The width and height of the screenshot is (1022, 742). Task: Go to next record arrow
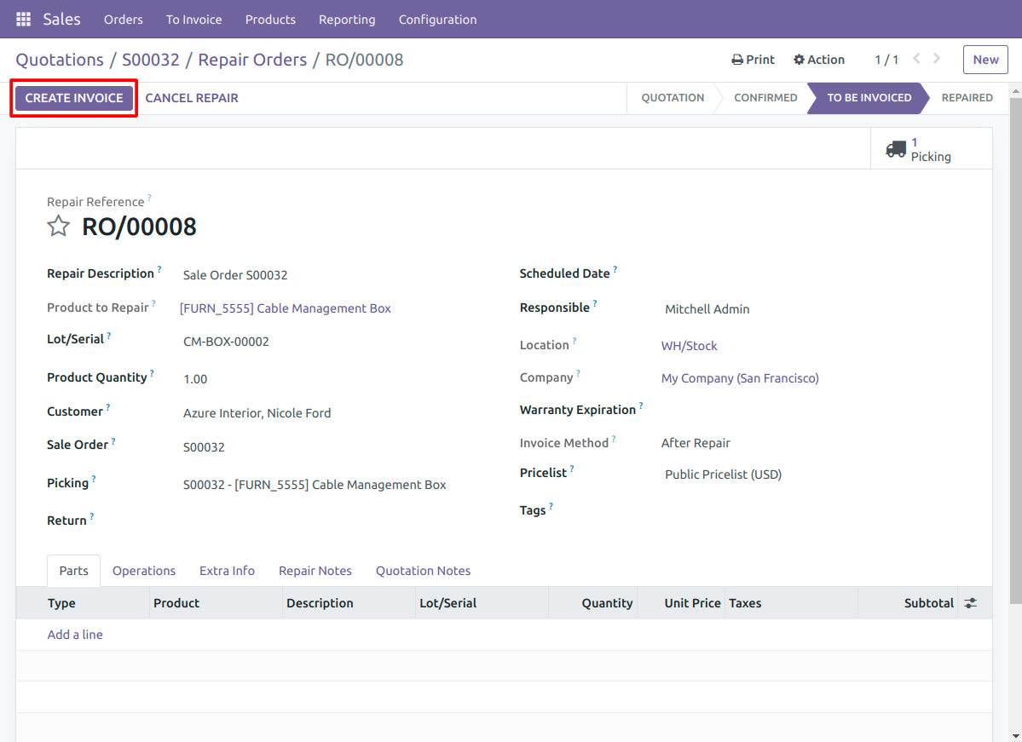pos(937,59)
